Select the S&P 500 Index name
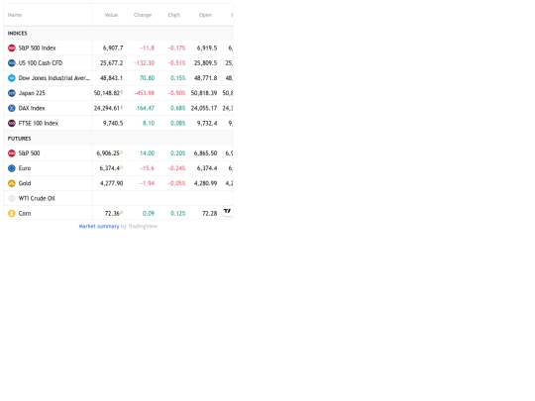 tap(38, 49)
